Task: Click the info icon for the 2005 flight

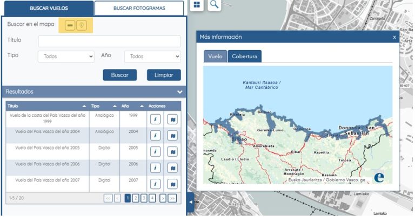Action: click(x=155, y=152)
